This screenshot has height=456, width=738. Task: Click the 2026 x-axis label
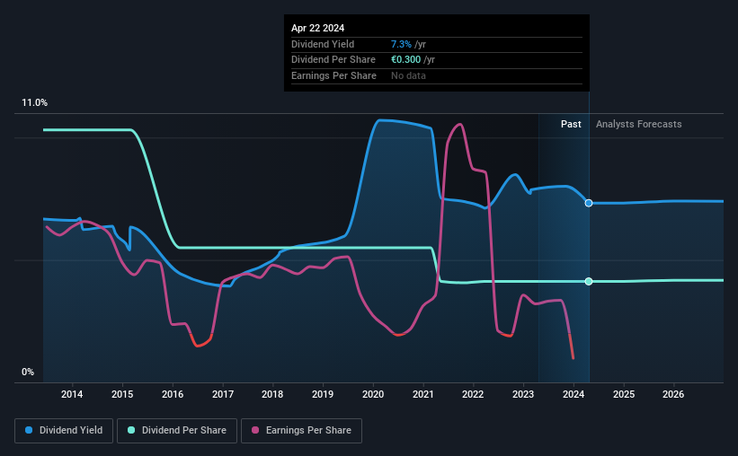click(x=673, y=394)
